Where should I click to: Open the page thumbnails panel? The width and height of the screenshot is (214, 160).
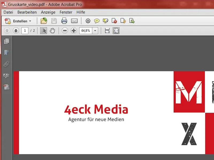(6, 41)
